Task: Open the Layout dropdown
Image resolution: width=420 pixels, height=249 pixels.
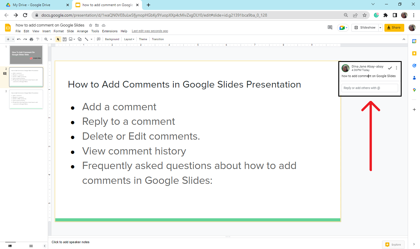Action: pos(129,39)
